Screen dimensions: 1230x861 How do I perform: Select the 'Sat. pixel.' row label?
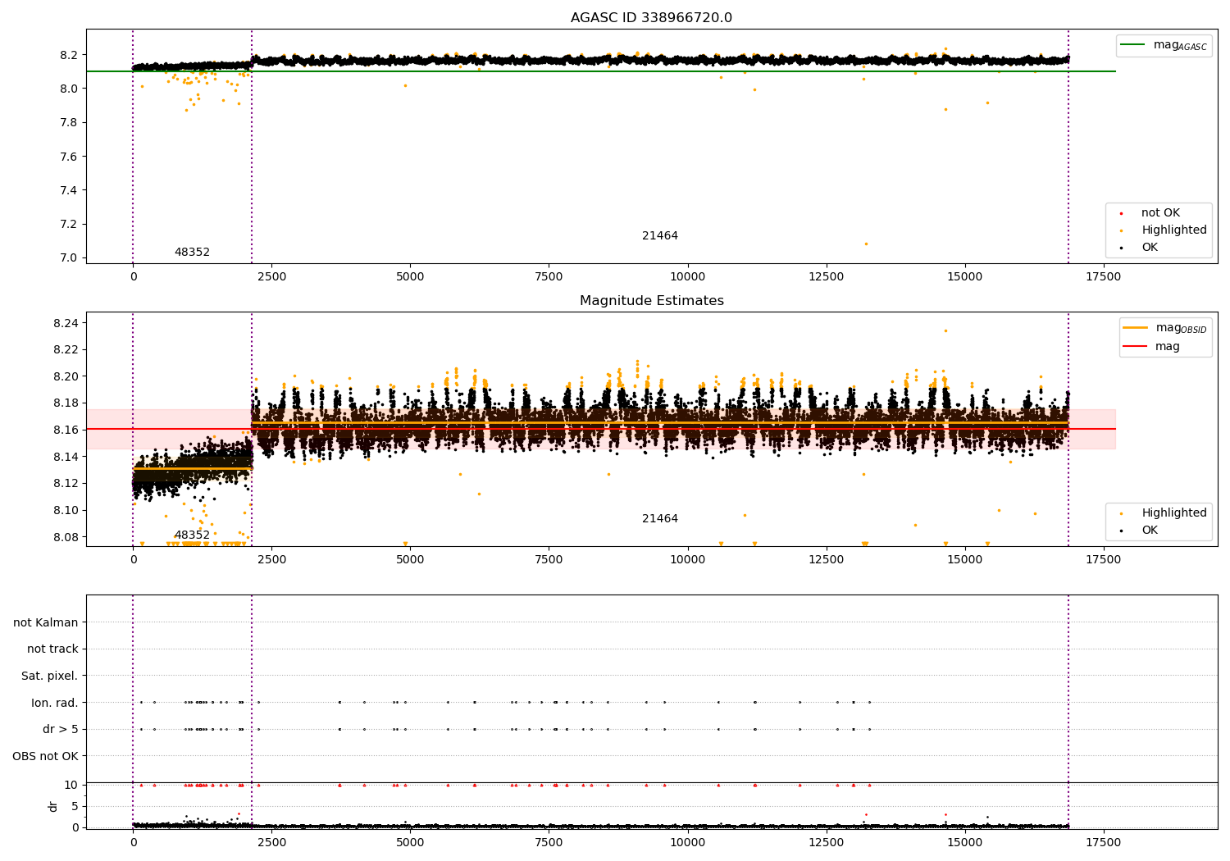(50, 676)
